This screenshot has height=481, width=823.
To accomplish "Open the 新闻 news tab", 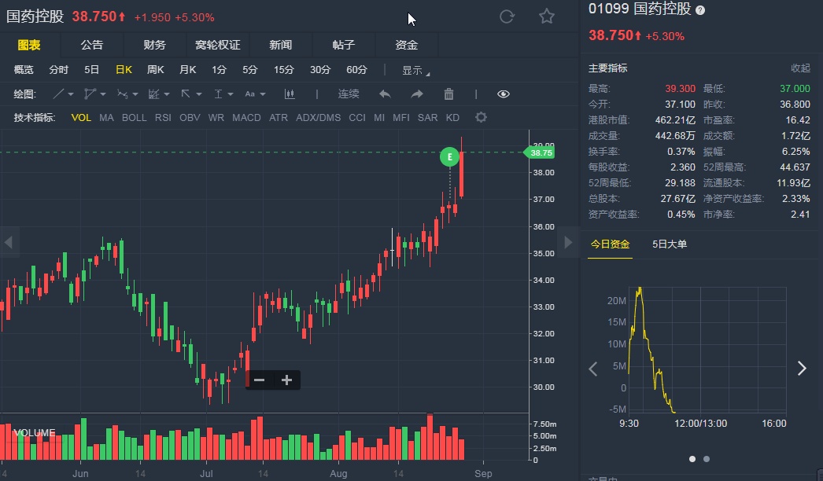I will (x=280, y=45).
